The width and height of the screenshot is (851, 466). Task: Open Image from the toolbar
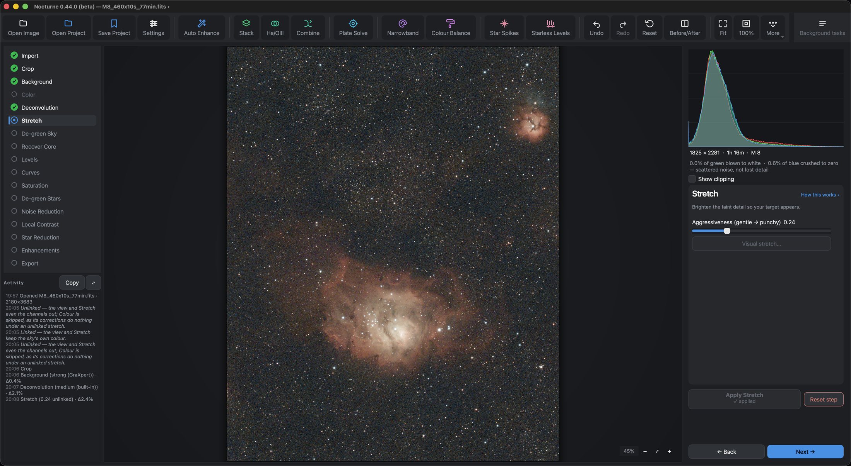[23, 27]
